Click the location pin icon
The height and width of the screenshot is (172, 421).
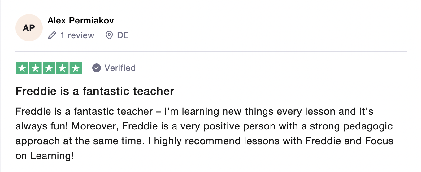(109, 35)
